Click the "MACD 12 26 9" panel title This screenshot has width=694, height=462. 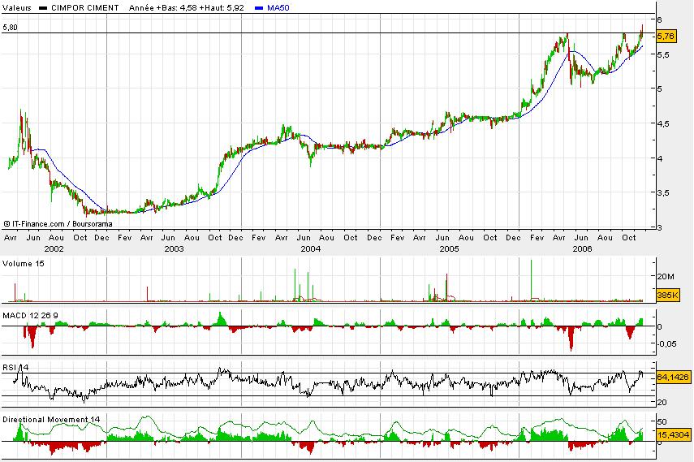click(30, 315)
